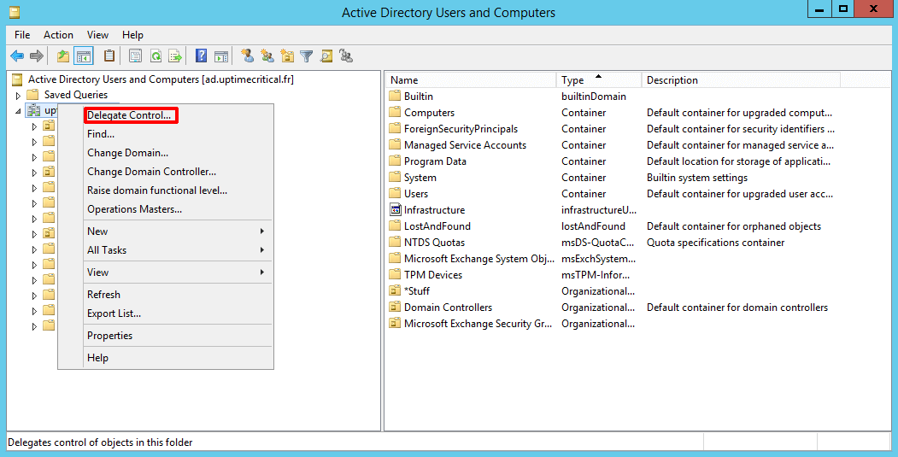Select the NTDS Quotas row
The image size is (898, 457).
[613, 243]
